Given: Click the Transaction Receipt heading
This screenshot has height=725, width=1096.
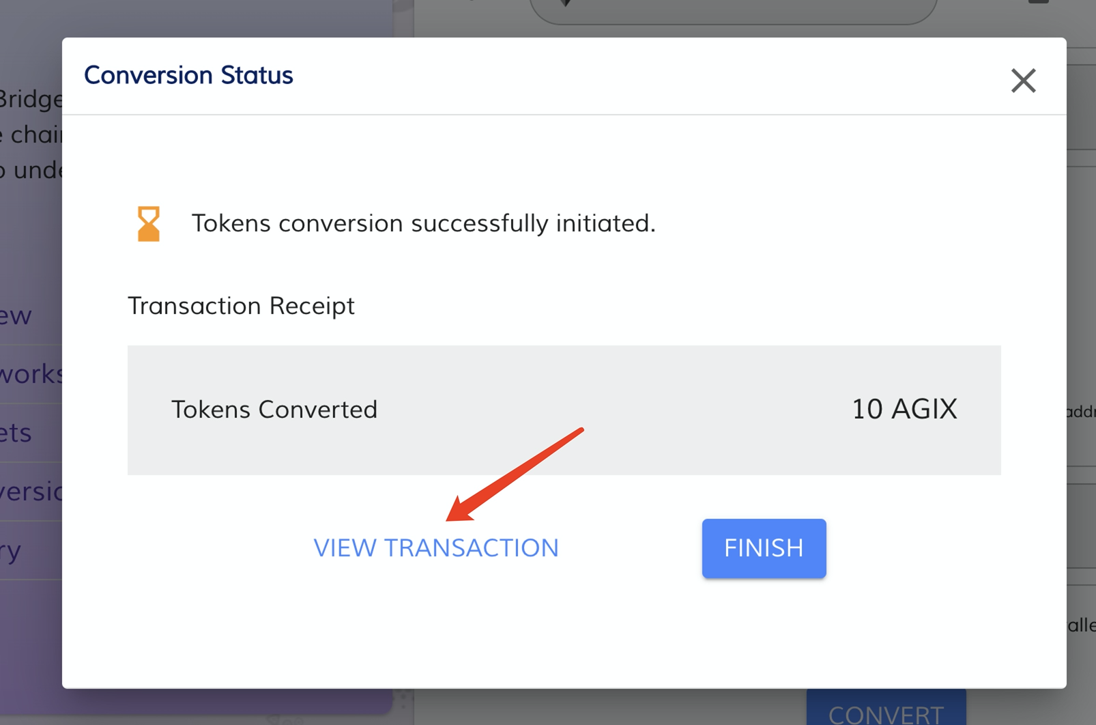Looking at the screenshot, I should [x=241, y=306].
